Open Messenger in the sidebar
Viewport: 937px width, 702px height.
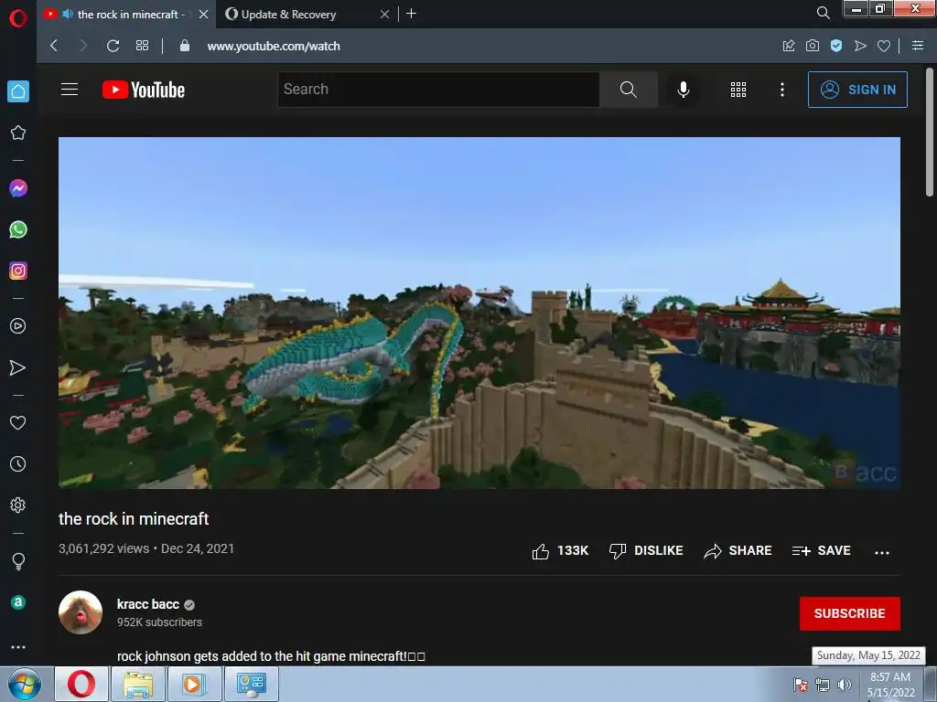(x=18, y=188)
